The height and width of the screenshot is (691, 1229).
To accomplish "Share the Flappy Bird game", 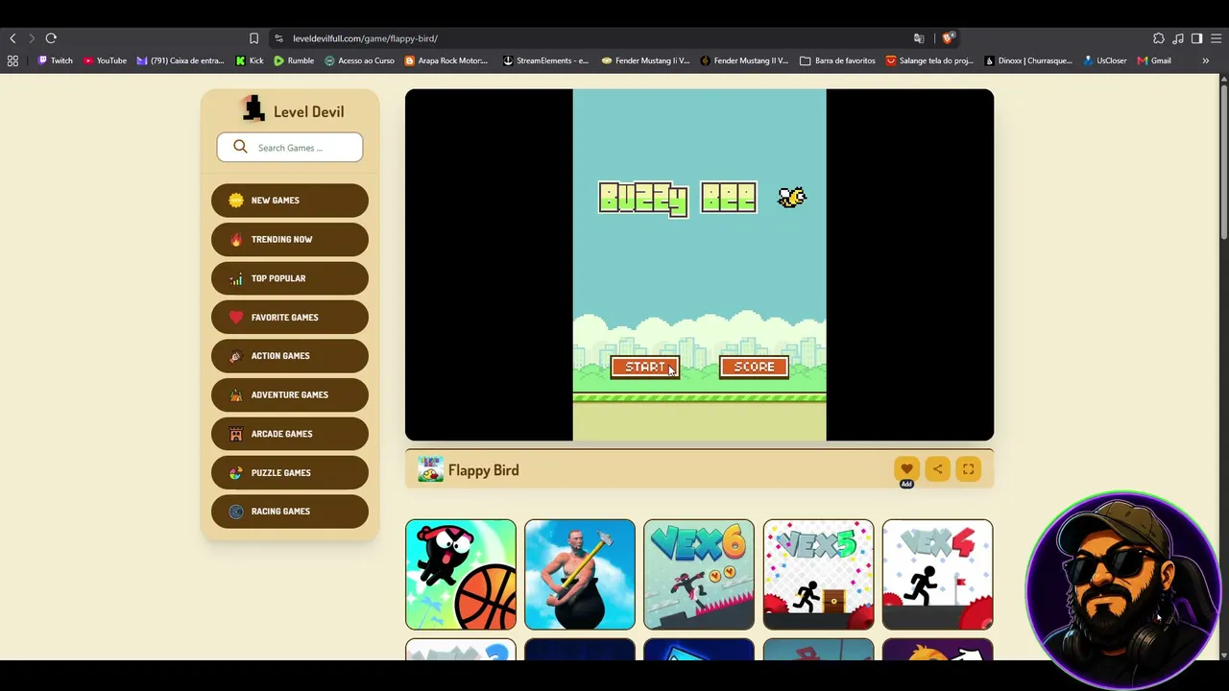I will (x=937, y=469).
